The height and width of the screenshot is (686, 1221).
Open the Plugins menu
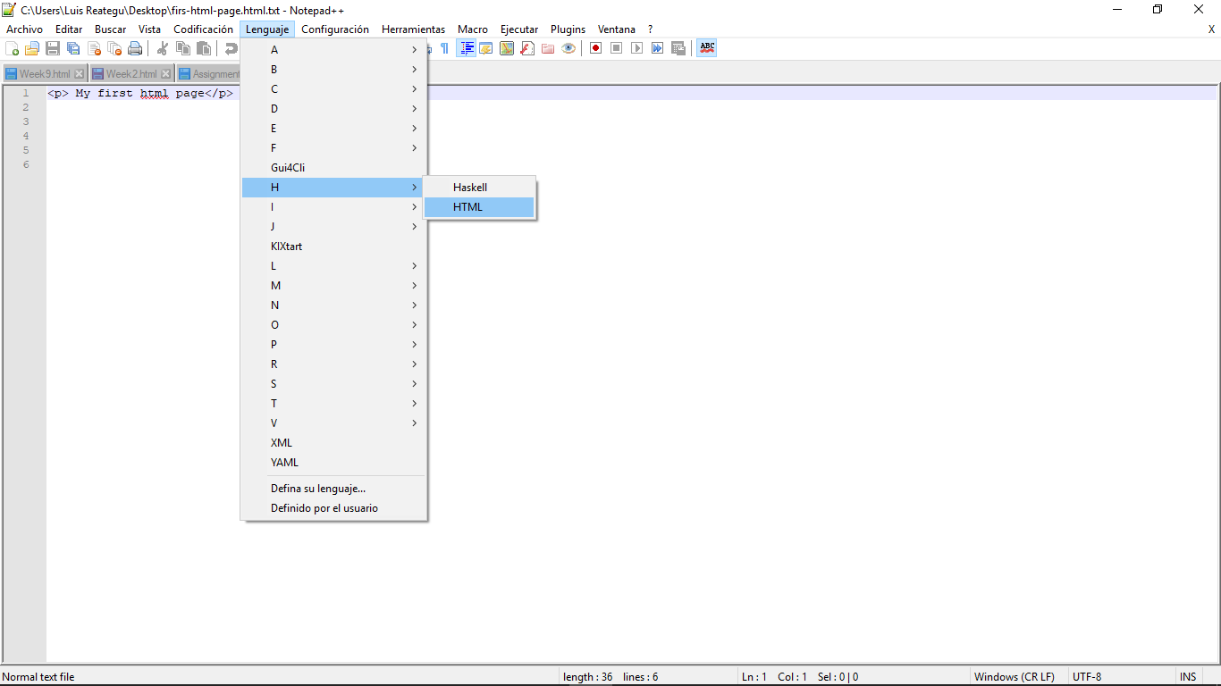click(x=568, y=29)
